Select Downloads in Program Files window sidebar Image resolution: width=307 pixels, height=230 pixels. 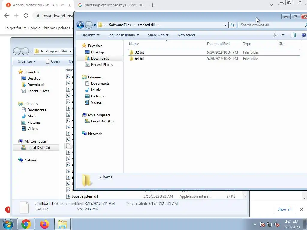click(x=36, y=85)
